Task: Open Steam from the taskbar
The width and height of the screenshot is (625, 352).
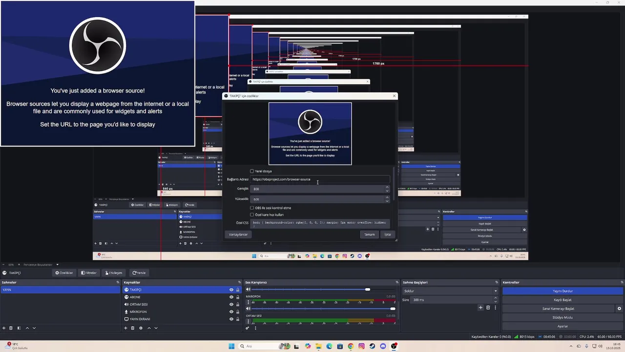Action: [372, 346]
